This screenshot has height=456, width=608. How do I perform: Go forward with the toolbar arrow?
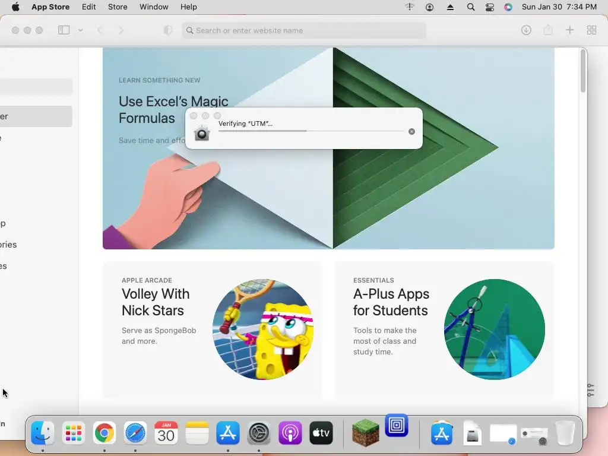click(x=121, y=30)
